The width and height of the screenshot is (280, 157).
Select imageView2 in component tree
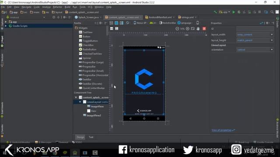click(x=92, y=115)
